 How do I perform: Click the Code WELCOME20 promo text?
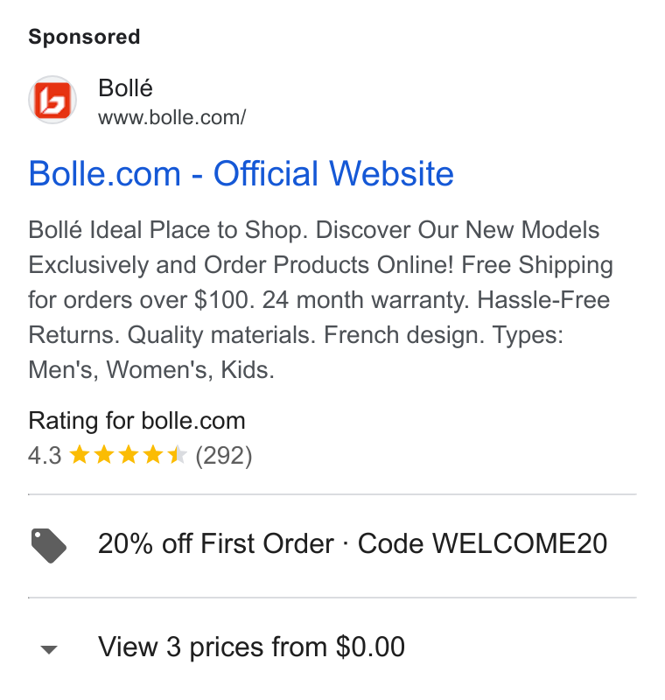point(482,543)
